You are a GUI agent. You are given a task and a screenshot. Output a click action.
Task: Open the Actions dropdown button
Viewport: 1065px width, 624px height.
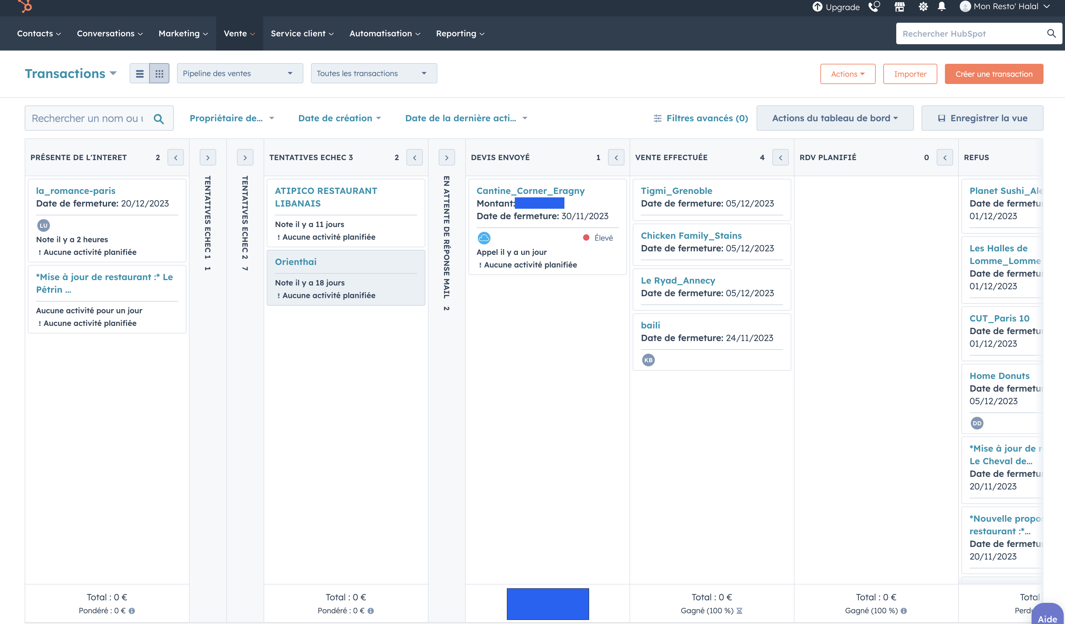[848, 74]
